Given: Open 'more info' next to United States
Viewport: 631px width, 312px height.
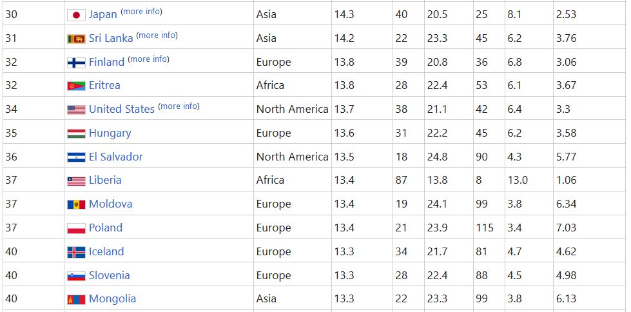Looking at the screenshot, I should 179,106.
